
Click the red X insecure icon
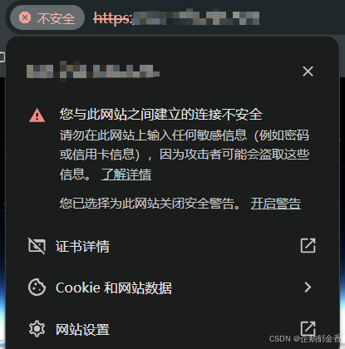pyautogui.click(x=25, y=18)
